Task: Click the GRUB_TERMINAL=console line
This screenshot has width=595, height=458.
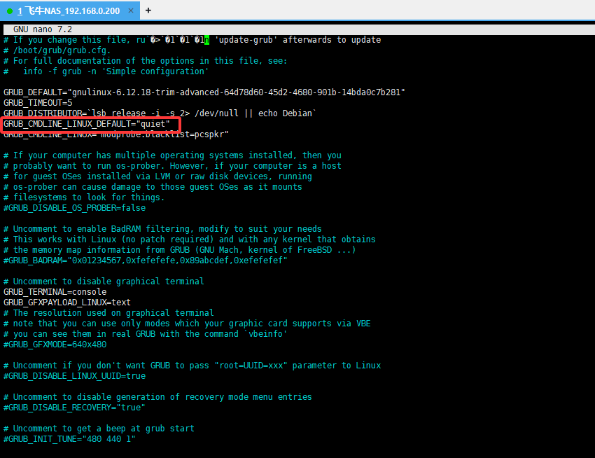Action: 55,291
